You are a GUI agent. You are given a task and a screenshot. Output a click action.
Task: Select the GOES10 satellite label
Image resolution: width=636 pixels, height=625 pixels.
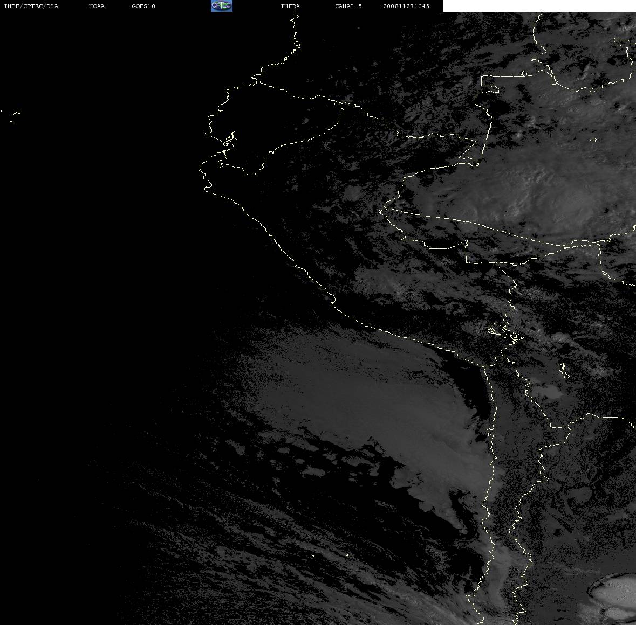click(x=143, y=6)
